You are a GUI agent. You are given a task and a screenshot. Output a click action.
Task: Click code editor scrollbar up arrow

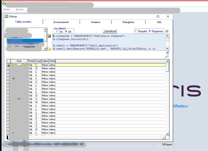pos(167,36)
